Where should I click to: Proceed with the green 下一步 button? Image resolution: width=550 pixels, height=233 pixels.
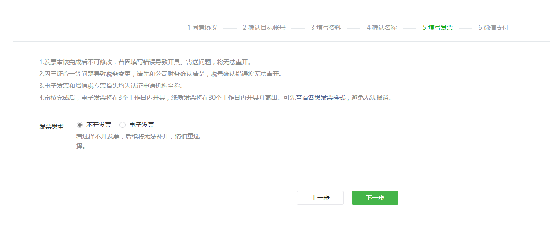click(375, 198)
